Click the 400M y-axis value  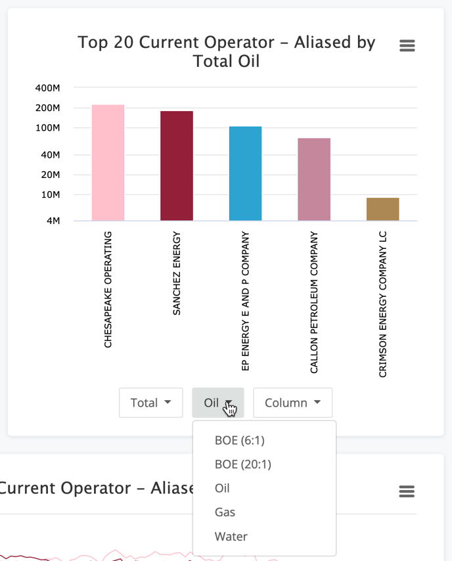click(47, 88)
